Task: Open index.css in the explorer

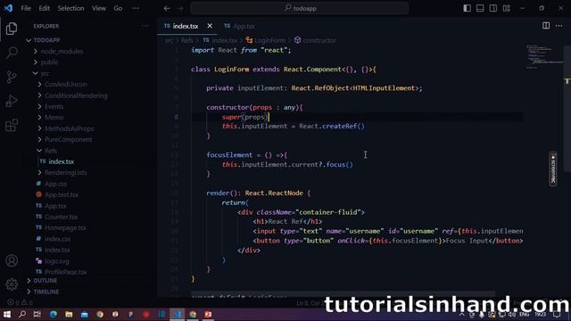Action: pos(58,239)
